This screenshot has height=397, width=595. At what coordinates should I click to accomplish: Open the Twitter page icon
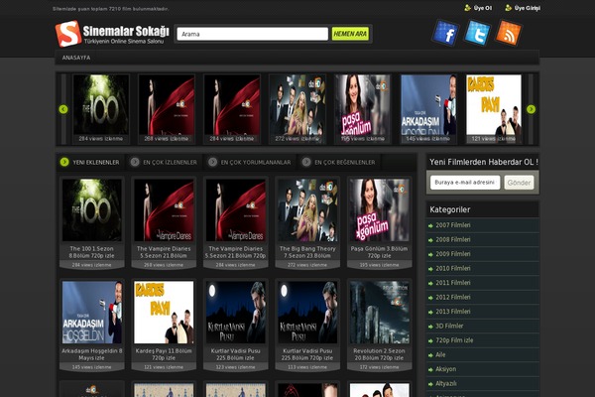[x=477, y=33]
